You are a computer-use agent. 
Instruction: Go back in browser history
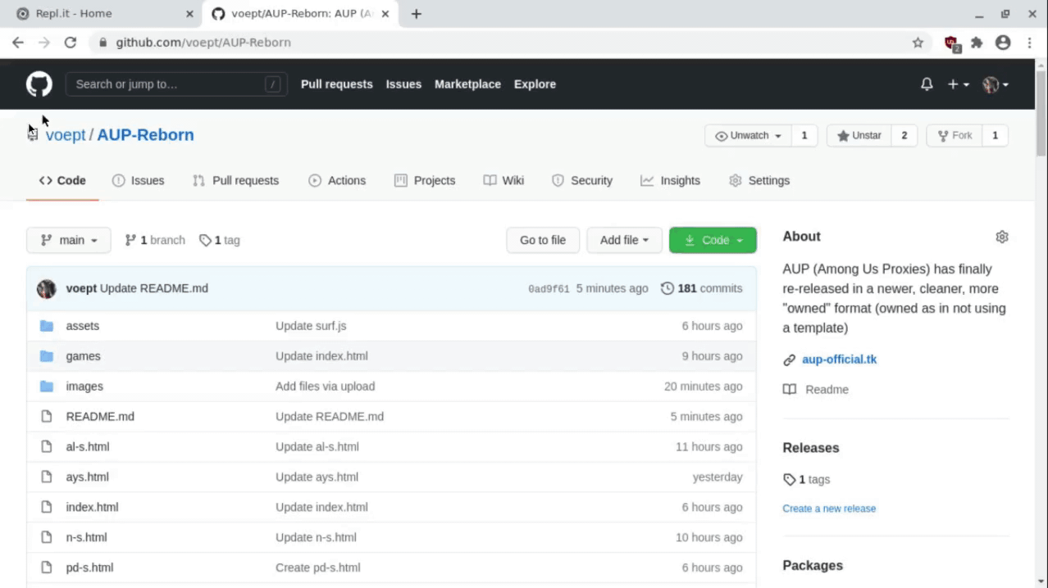click(x=18, y=43)
